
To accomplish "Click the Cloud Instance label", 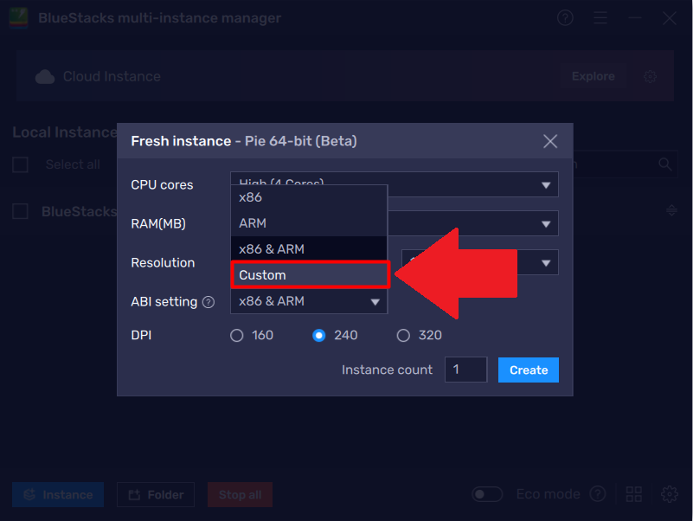I will coord(112,76).
